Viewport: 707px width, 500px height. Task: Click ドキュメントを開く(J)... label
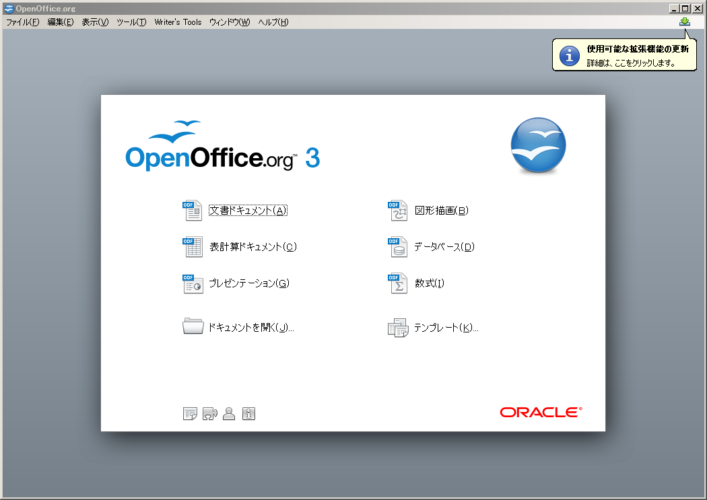(x=250, y=328)
